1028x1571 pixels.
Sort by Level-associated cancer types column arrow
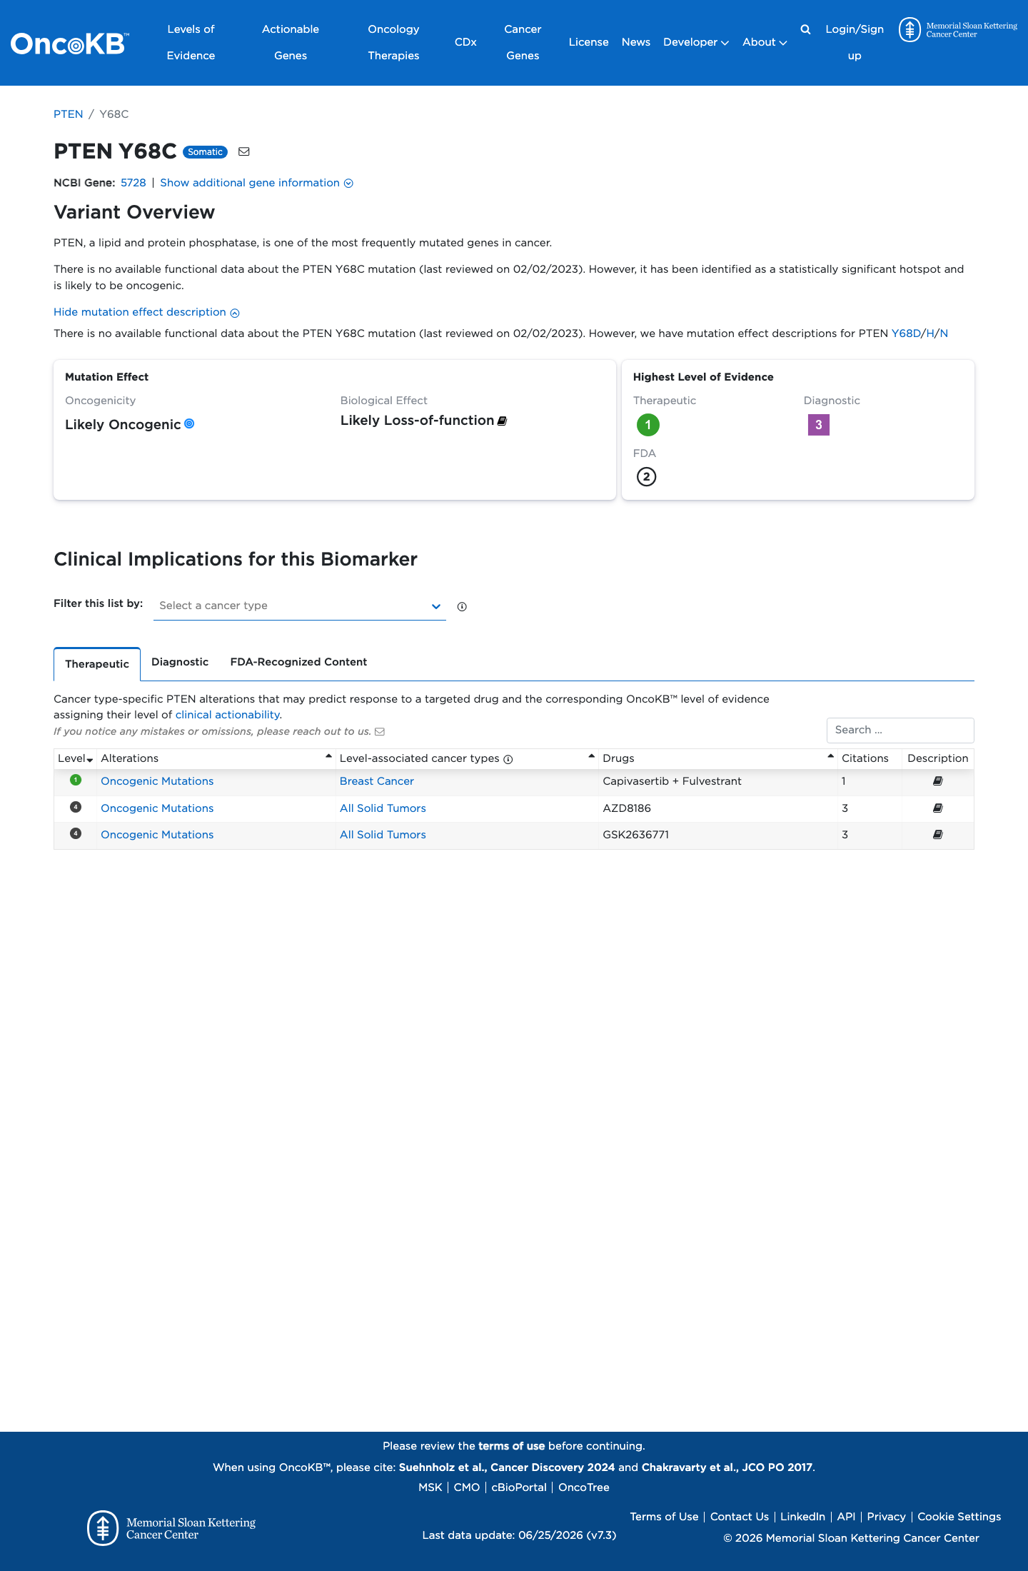pos(591,756)
